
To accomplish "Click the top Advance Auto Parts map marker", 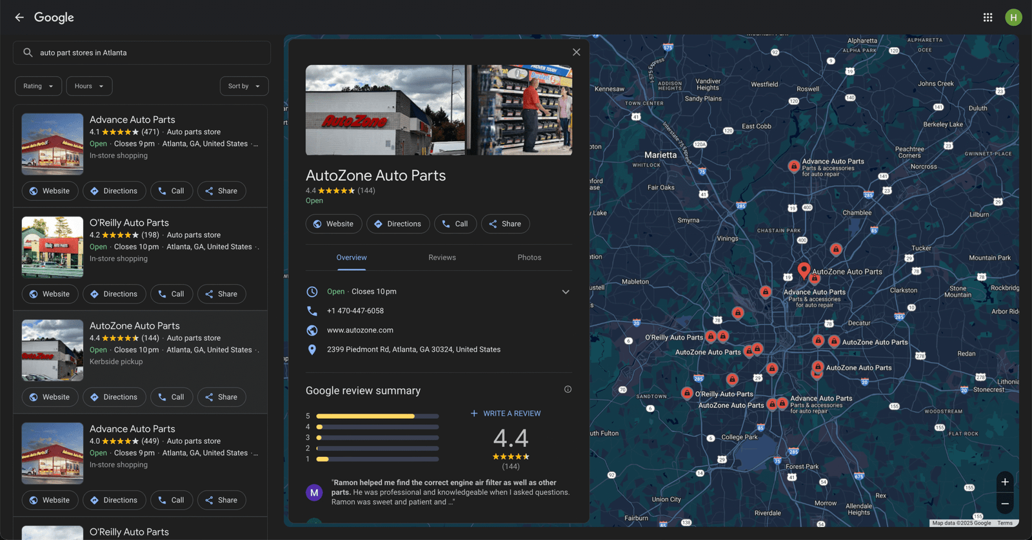I will click(794, 166).
